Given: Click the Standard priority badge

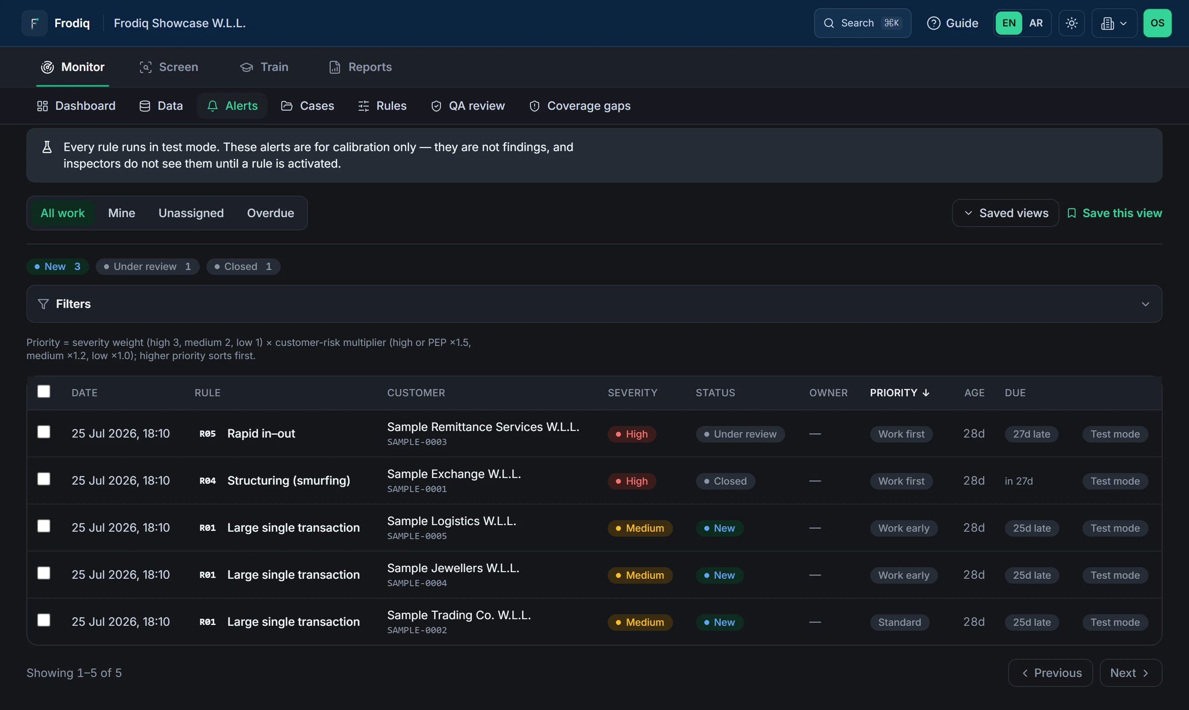Looking at the screenshot, I should (899, 622).
